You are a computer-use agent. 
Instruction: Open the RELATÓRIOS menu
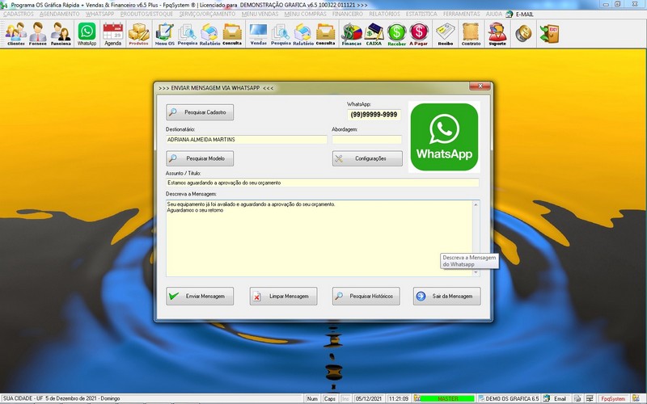pyautogui.click(x=384, y=14)
